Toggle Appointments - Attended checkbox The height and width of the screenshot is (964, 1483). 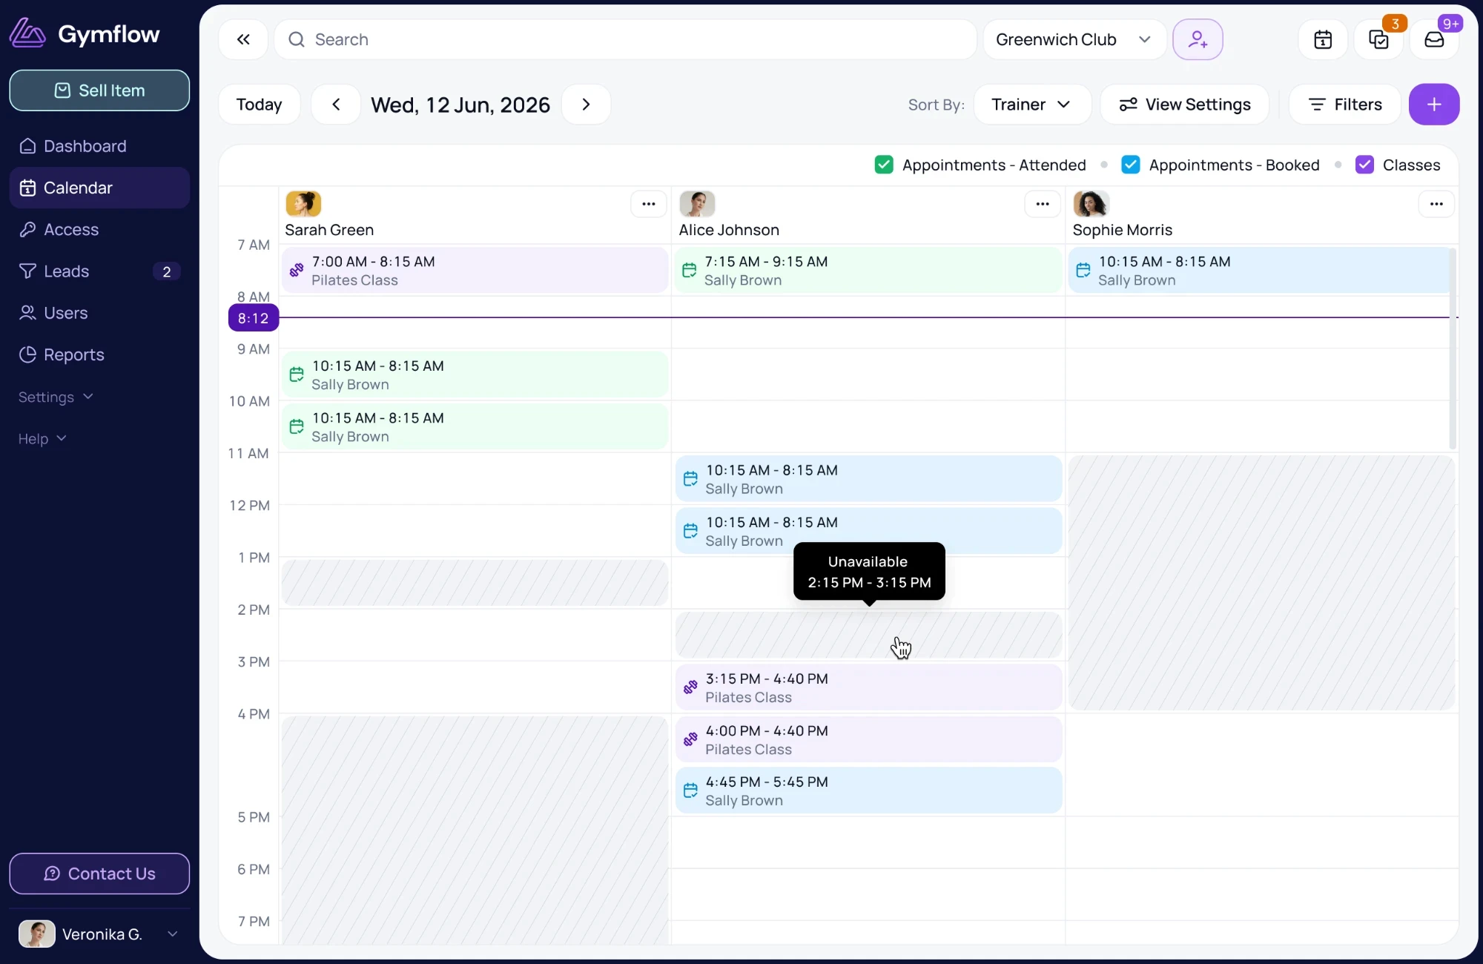[x=884, y=165]
